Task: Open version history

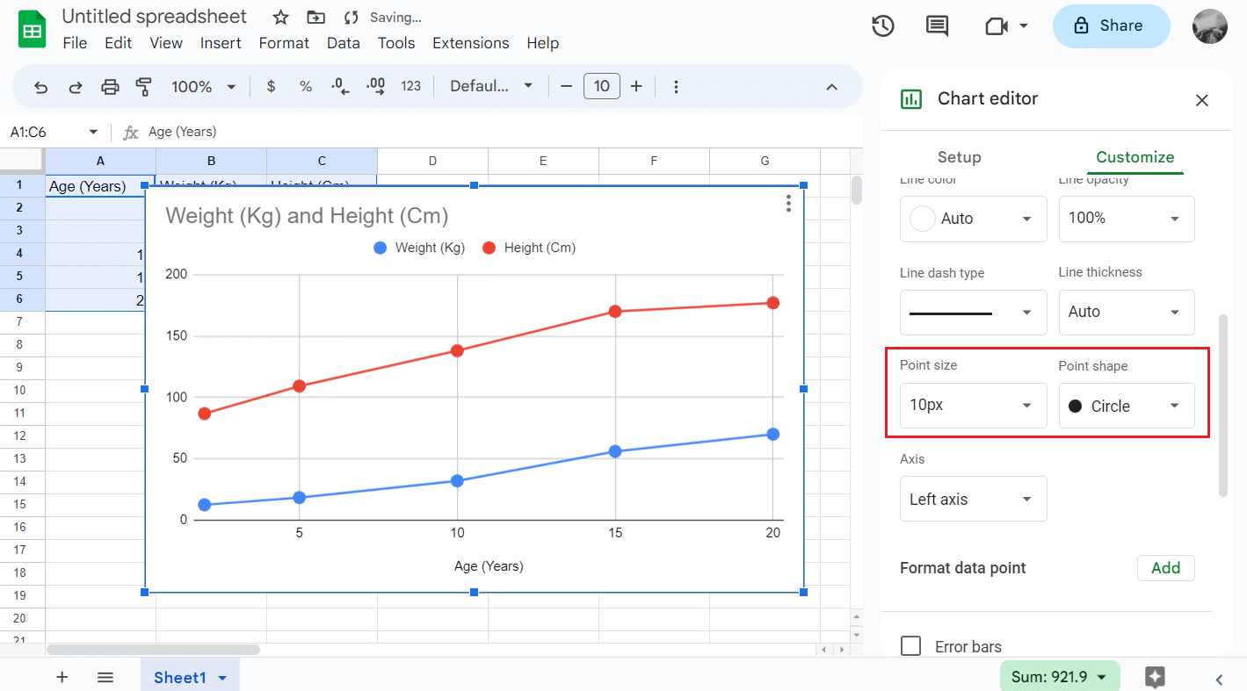Action: pos(882,25)
